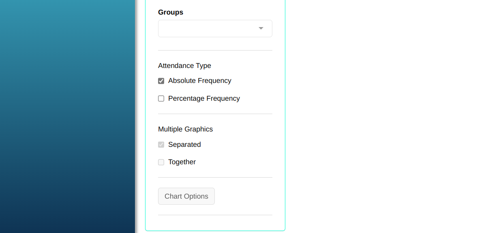Click the 'Attendance Type' section heading
This screenshot has height=233, width=490.
[x=184, y=66]
